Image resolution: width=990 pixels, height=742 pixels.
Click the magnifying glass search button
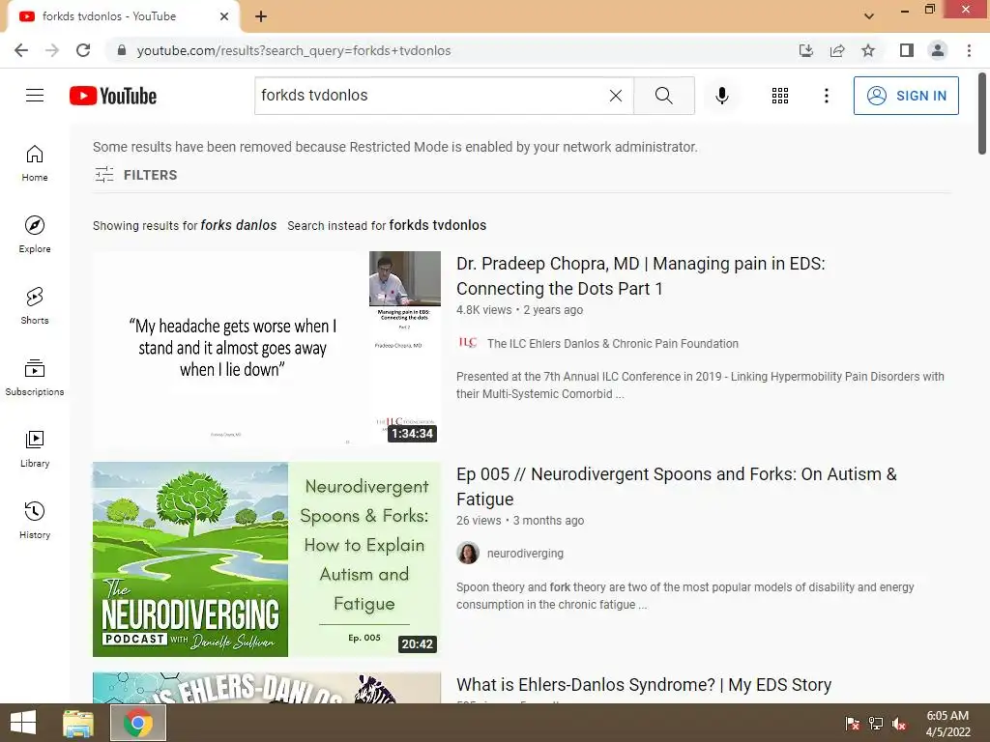[663, 96]
